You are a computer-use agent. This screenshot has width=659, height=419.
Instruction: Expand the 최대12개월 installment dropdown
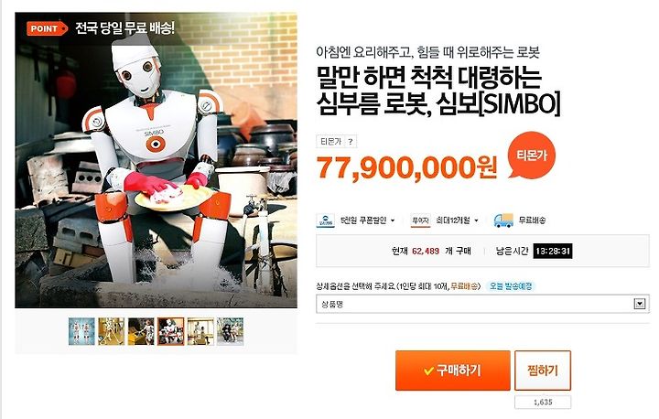[476, 220]
